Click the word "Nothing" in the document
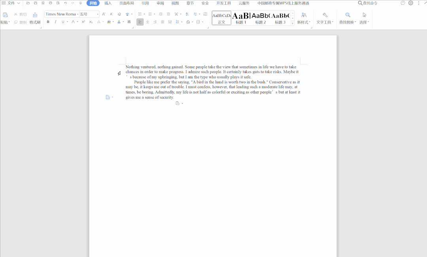This screenshot has width=427, height=257. click(132, 67)
